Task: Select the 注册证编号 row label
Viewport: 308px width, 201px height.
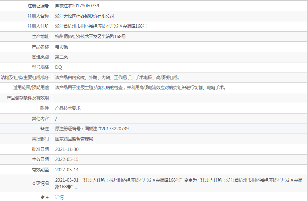Action: pyautogui.click(x=38, y=6)
